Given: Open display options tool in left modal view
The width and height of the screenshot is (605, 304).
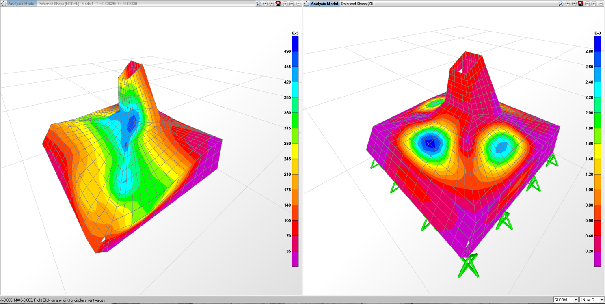Looking at the screenshot, I should pyautogui.click(x=259, y=4).
